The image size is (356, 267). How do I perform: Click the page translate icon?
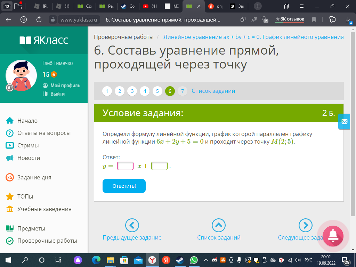(x=254, y=19)
